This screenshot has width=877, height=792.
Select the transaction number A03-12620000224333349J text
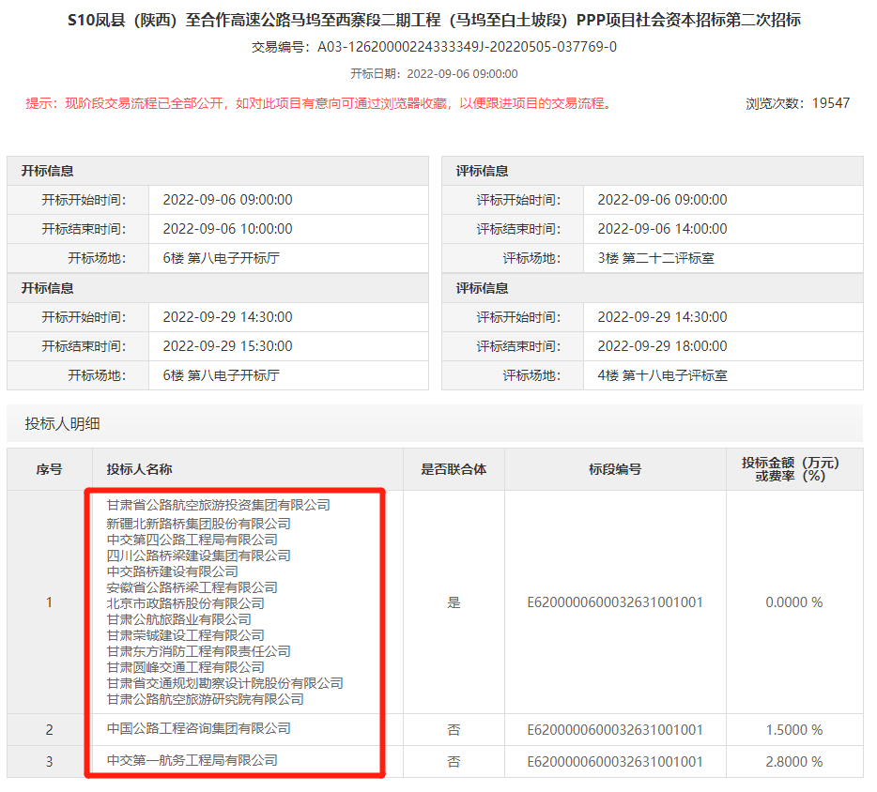coord(467,47)
